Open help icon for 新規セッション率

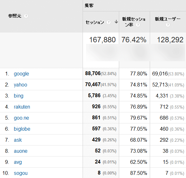tap(138, 25)
